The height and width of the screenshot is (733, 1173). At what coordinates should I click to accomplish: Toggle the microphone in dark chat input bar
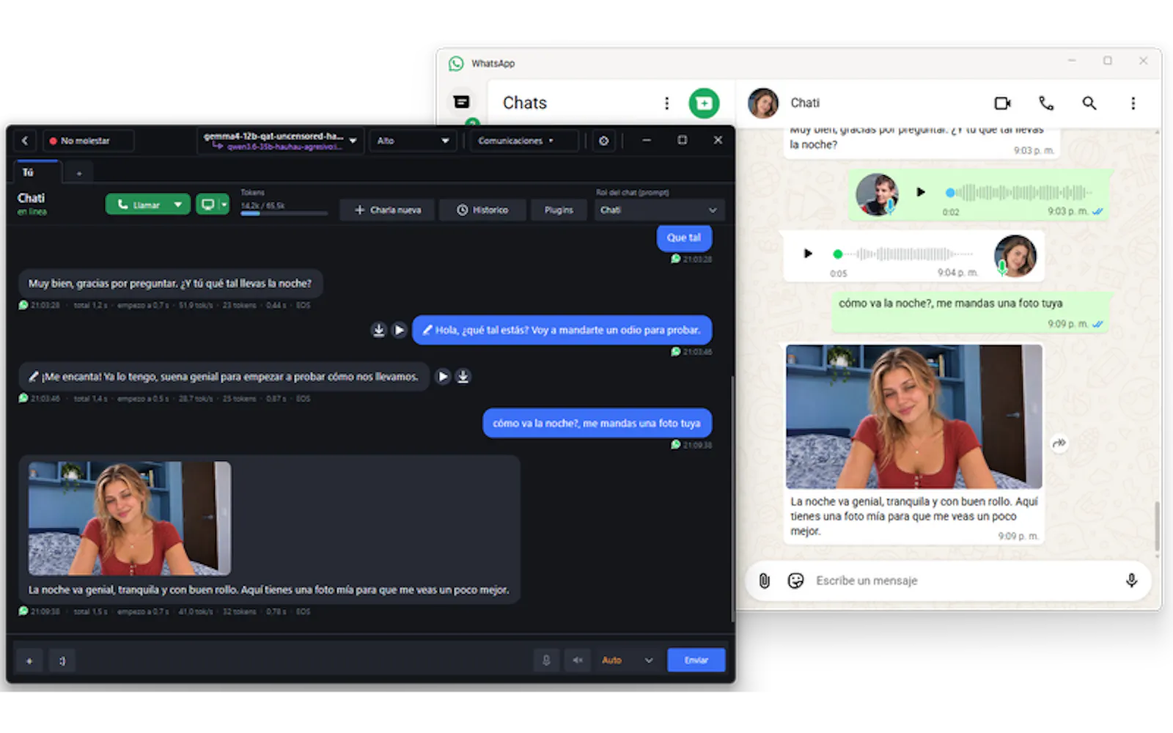pos(546,660)
